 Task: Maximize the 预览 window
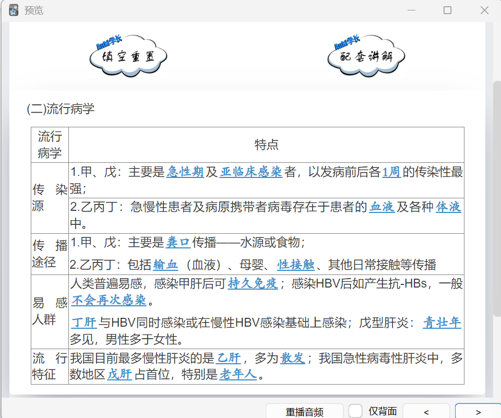pyautogui.click(x=447, y=10)
